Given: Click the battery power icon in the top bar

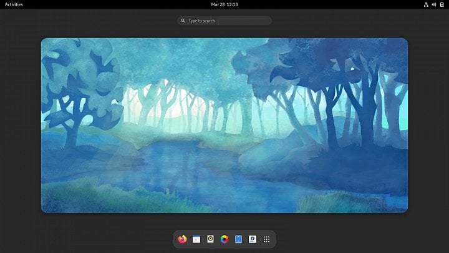Looking at the screenshot, I should 442,4.
